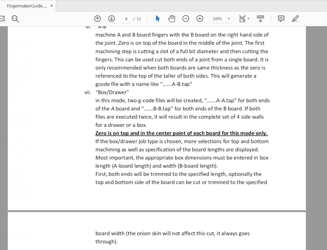Click the word 'through).' on next page

click(107, 242)
